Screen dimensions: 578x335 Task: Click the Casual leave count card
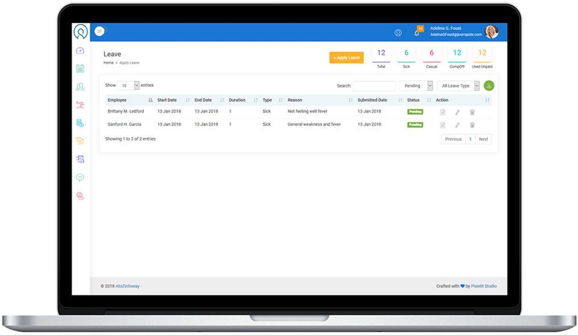[x=432, y=58]
